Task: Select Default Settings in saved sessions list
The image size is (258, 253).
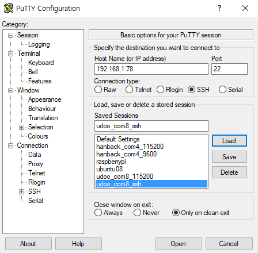Action: [151, 139]
